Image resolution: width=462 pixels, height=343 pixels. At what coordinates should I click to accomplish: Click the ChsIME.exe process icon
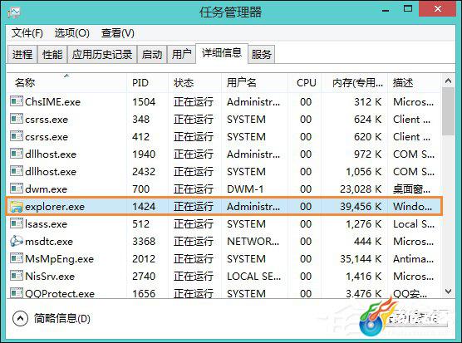coord(17,101)
